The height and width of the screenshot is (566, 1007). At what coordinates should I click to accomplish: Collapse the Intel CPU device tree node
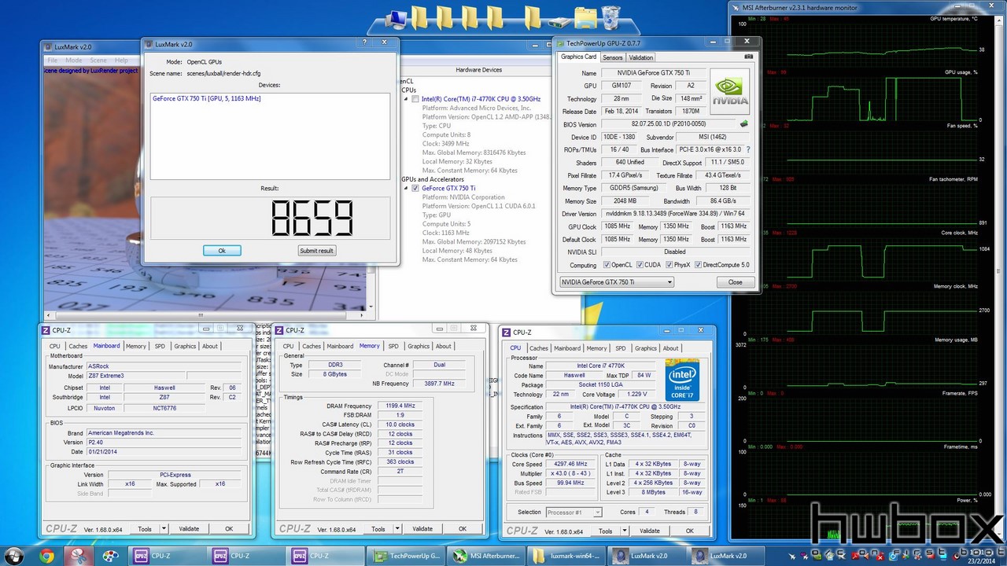pyautogui.click(x=406, y=99)
